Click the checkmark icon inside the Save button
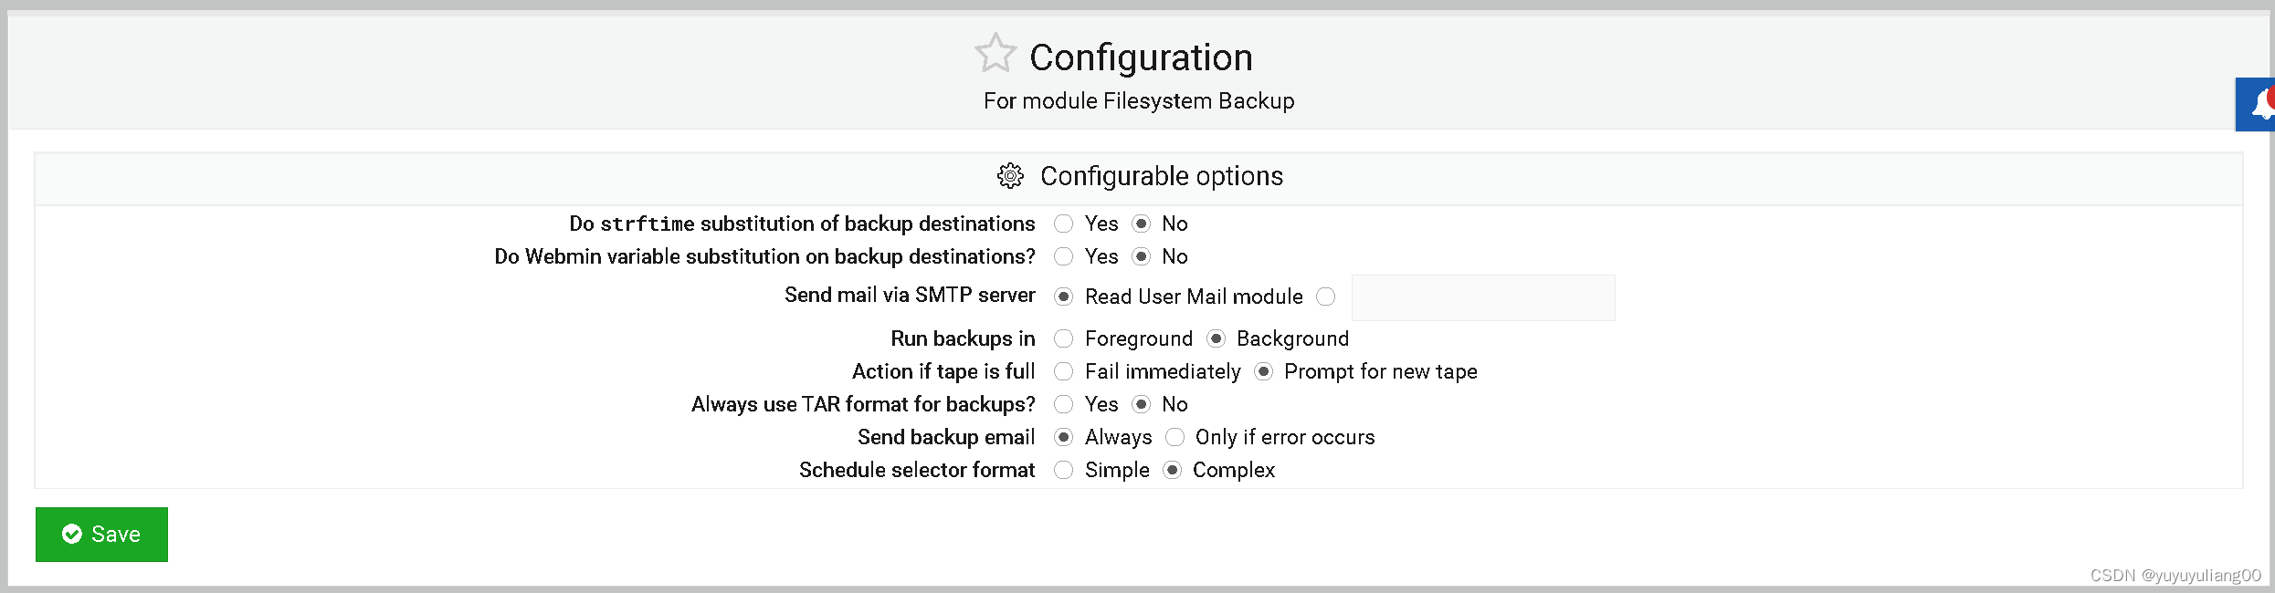Image resolution: width=2275 pixels, height=593 pixels. point(73,534)
